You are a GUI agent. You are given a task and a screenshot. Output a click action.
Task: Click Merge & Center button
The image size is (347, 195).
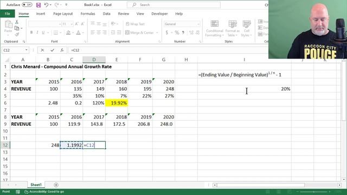tap(140, 32)
